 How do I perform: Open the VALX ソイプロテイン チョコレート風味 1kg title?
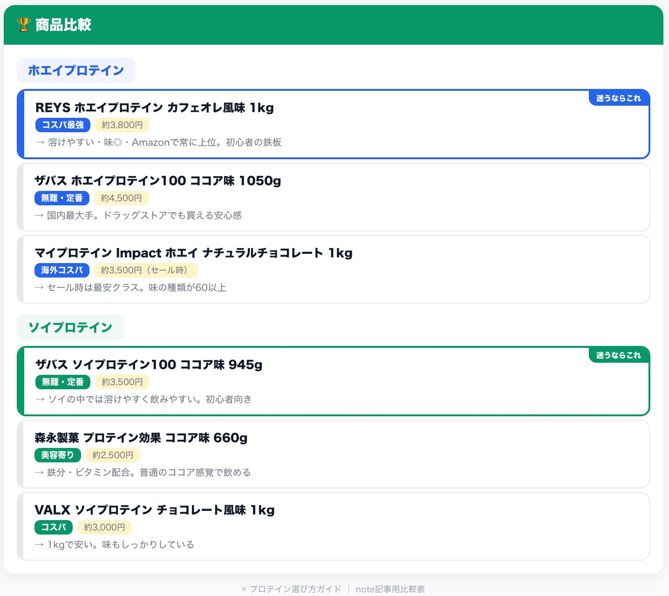pyautogui.click(x=155, y=510)
